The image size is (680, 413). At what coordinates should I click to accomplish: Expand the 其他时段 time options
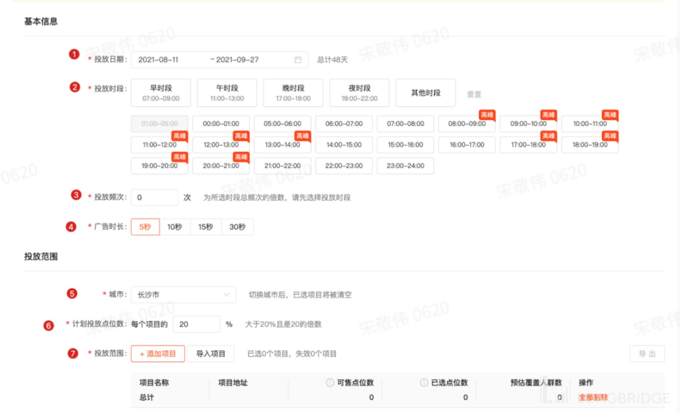click(425, 93)
